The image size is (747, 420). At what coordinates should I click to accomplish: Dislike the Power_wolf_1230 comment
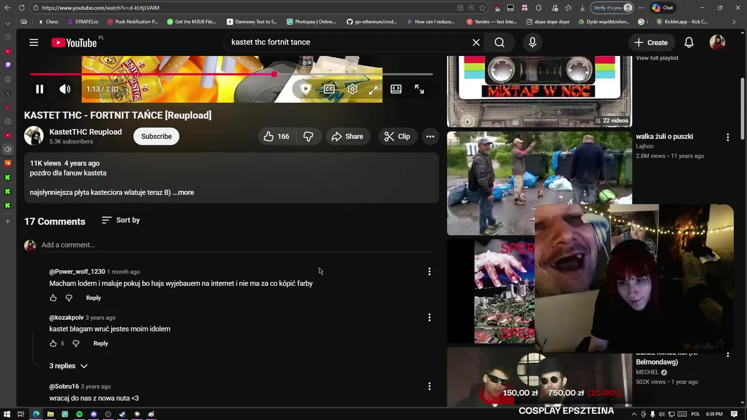69,298
